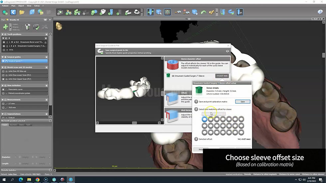Screen dimensions: 326x183
Task: Click the 14 (0.07 mm) offset button
Action: [222, 76]
